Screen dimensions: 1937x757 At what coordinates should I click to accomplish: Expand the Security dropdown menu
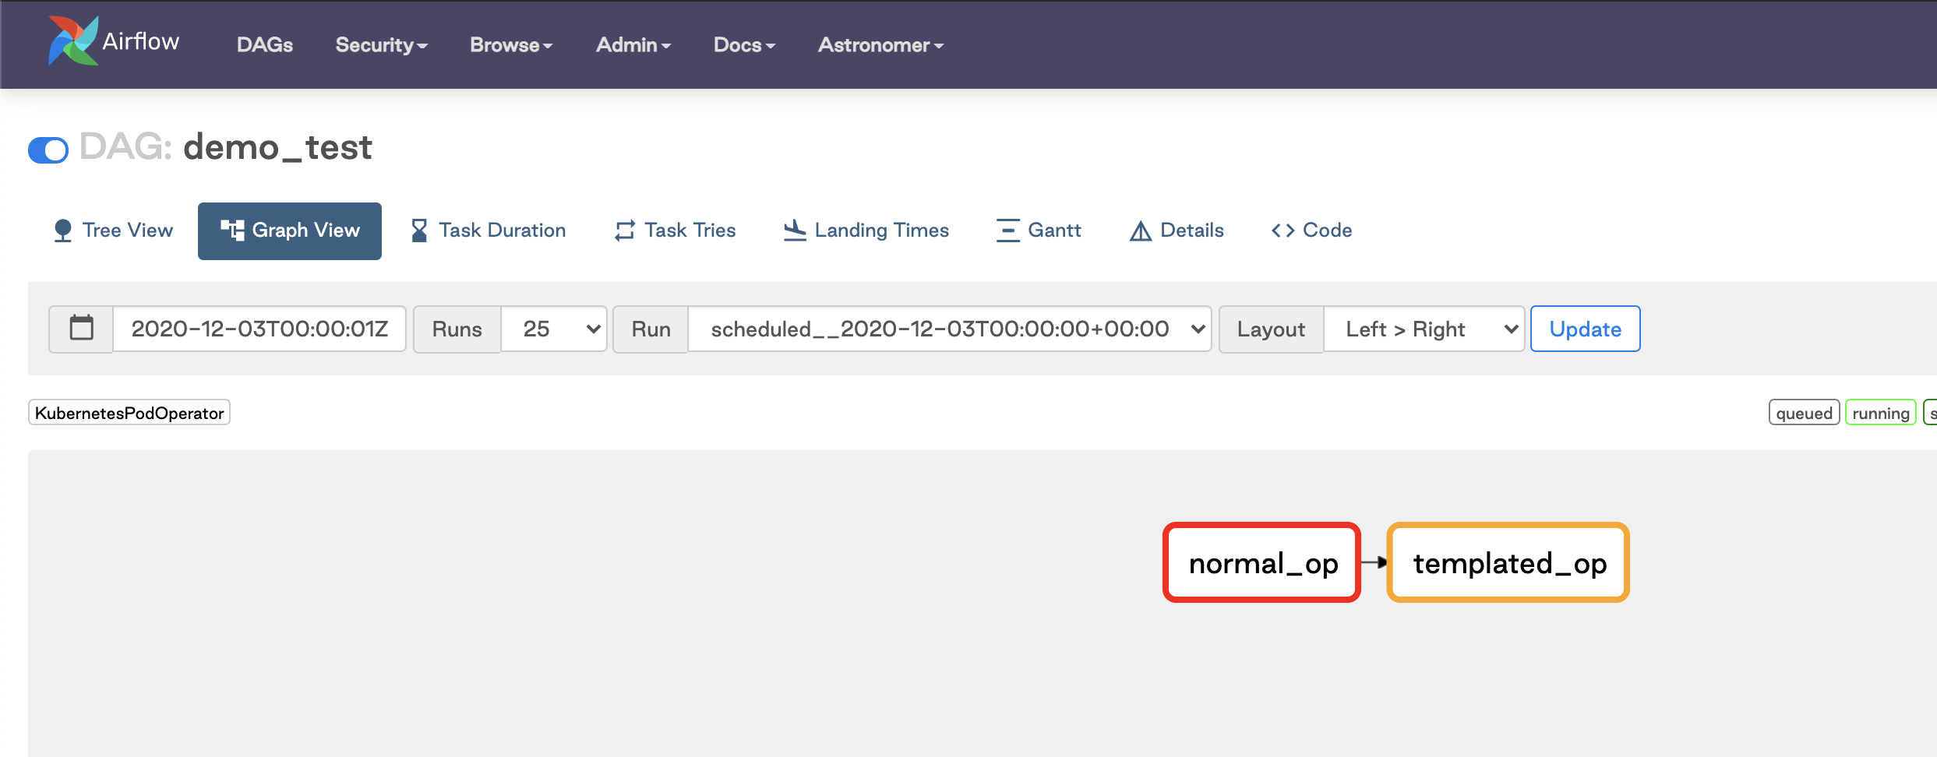coord(382,45)
